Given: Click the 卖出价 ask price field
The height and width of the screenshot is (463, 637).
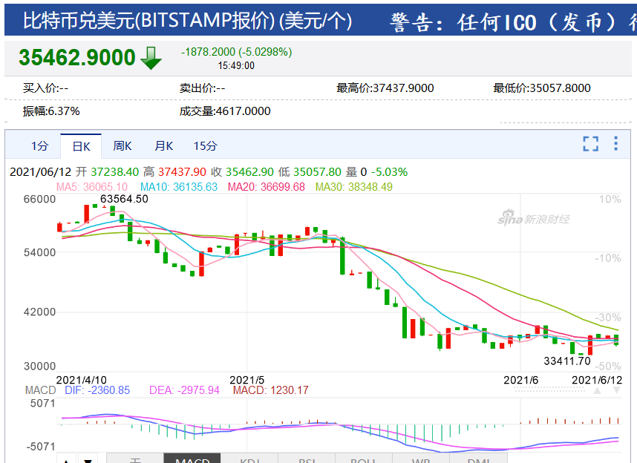Looking at the screenshot, I should [203, 88].
